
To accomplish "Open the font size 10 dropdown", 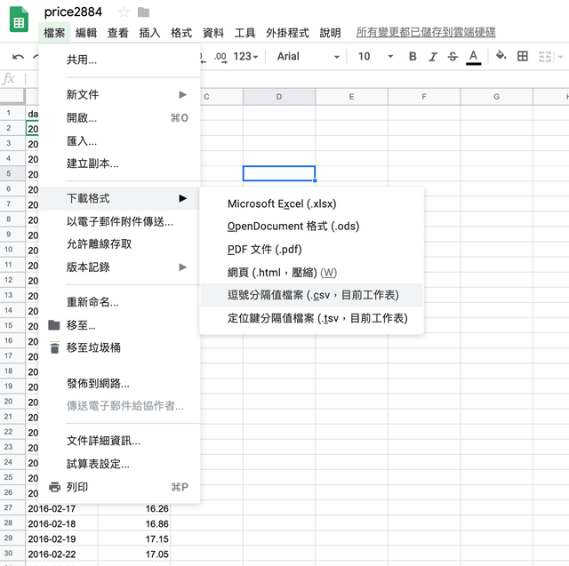I will (375, 56).
